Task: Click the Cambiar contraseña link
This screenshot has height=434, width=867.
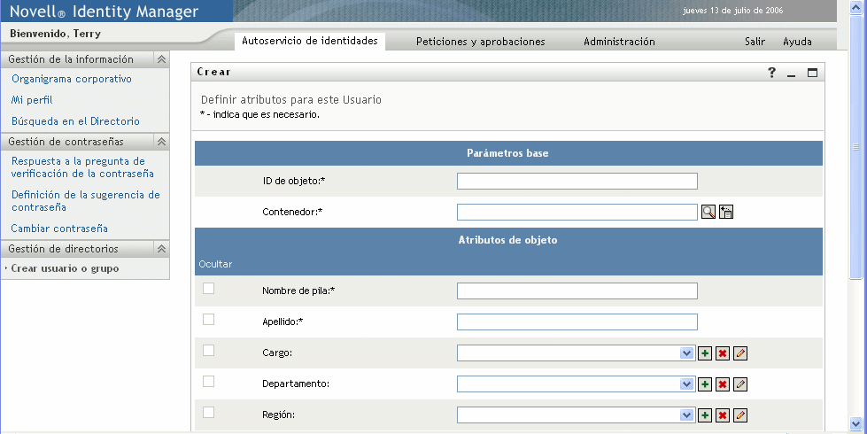Action: tap(59, 228)
